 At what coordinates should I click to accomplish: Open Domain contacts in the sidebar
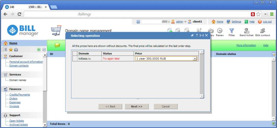(x=19, y=66)
